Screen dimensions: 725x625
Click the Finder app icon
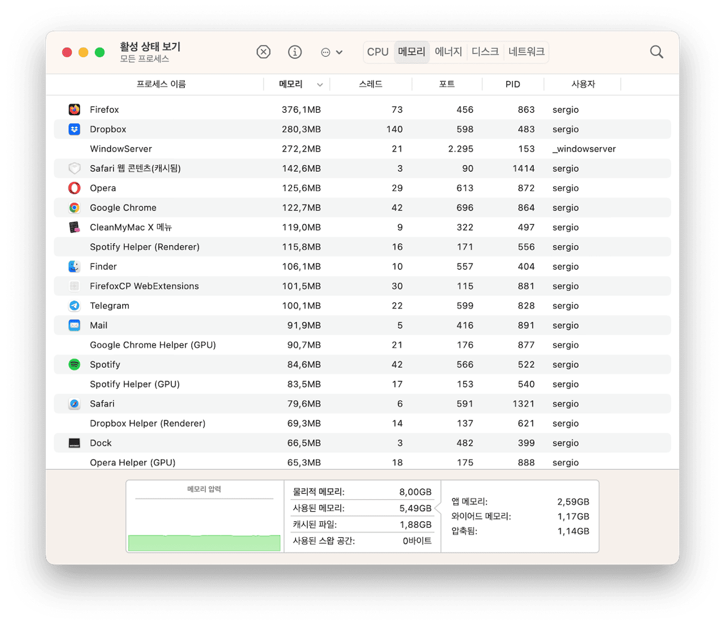pos(74,266)
